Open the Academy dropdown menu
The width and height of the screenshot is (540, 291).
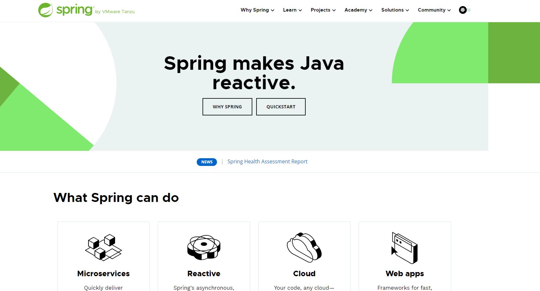(x=358, y=10)
